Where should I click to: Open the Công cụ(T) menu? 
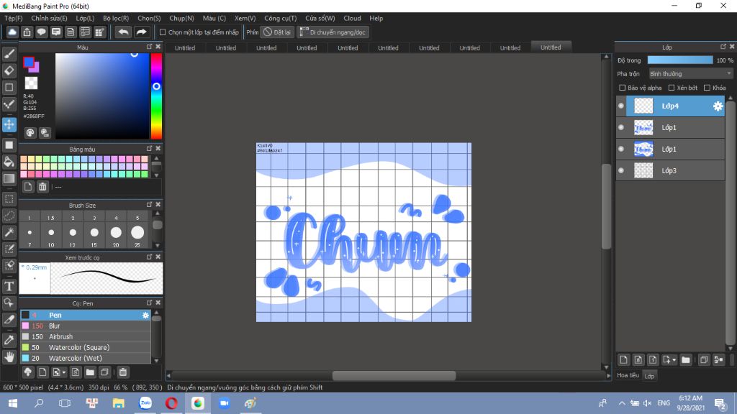(x=280, y=18)
